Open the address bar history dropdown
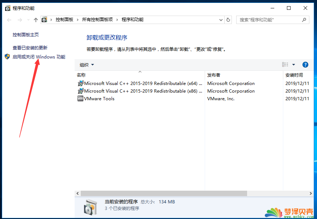Screen dimensions: 317x219 coord(221,20)
